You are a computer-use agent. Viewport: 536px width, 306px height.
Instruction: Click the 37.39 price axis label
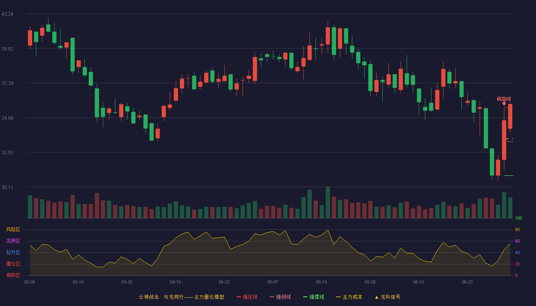click(7, 83)
